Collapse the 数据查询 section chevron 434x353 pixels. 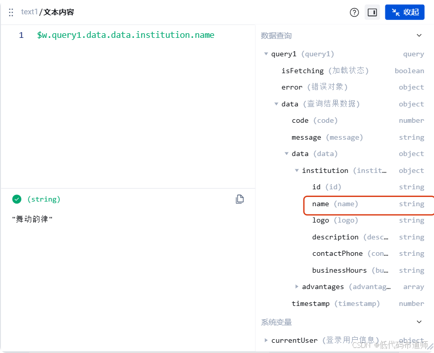click(419, 35)
